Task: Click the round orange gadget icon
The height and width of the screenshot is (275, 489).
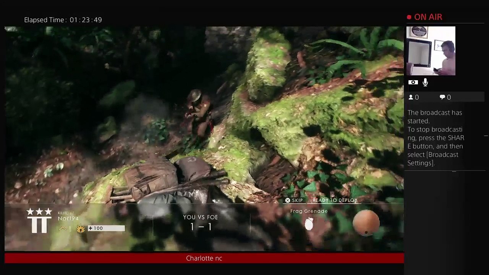Action: pyautogui.click(x=366, y=222)
